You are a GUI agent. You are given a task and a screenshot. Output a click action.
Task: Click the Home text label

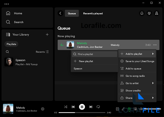pyautogui.click(x=18, y=13)
